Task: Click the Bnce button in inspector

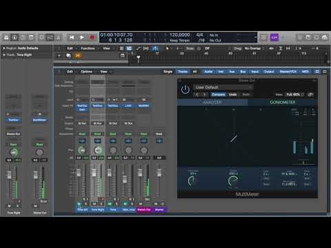Action: [x=43, y=201]
